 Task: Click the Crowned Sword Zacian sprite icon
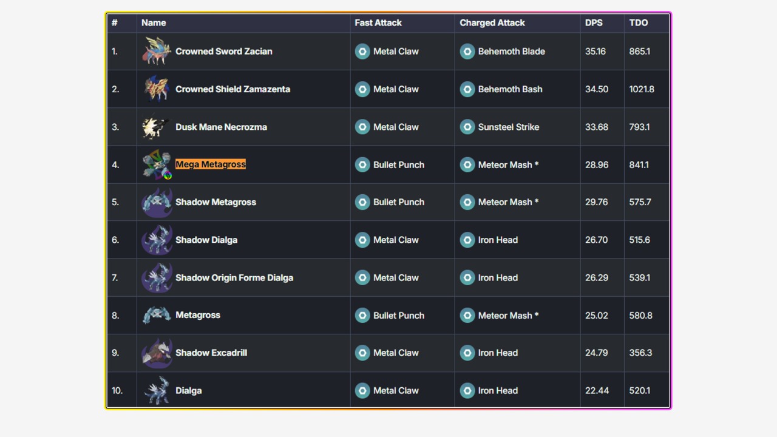tap(157, 52)
